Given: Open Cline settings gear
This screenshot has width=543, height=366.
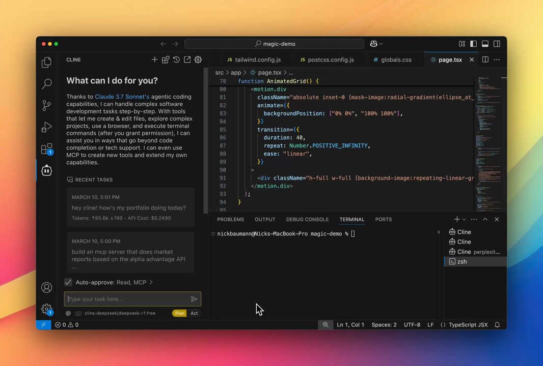Looking at the screenshot, I should (x=198, y=60).
